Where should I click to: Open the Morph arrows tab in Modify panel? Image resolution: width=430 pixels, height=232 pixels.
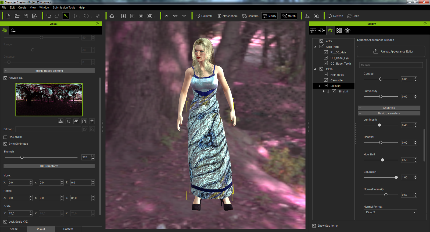[x=322, y=30]
